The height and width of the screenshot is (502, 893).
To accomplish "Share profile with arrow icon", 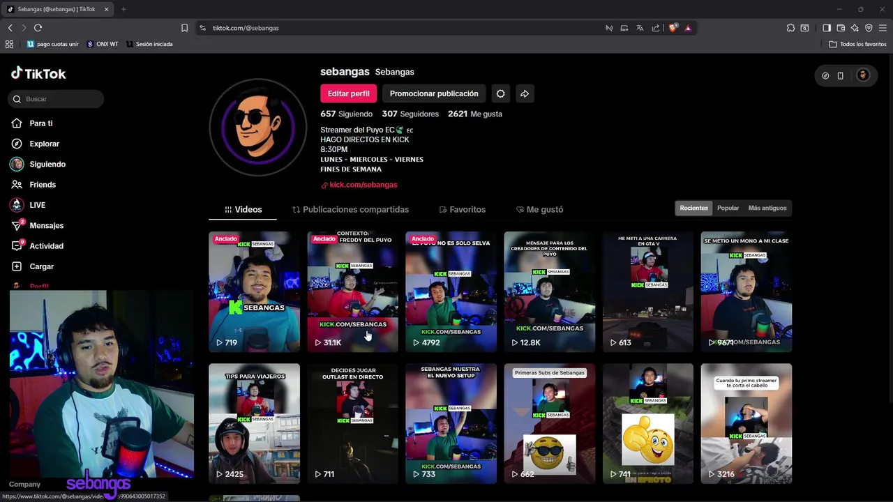I will point(525,93).
